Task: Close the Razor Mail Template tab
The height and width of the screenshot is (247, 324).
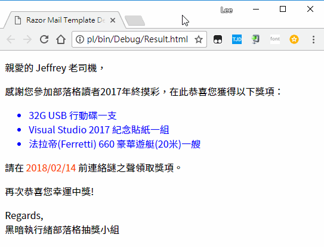Action: pos(113,20)
